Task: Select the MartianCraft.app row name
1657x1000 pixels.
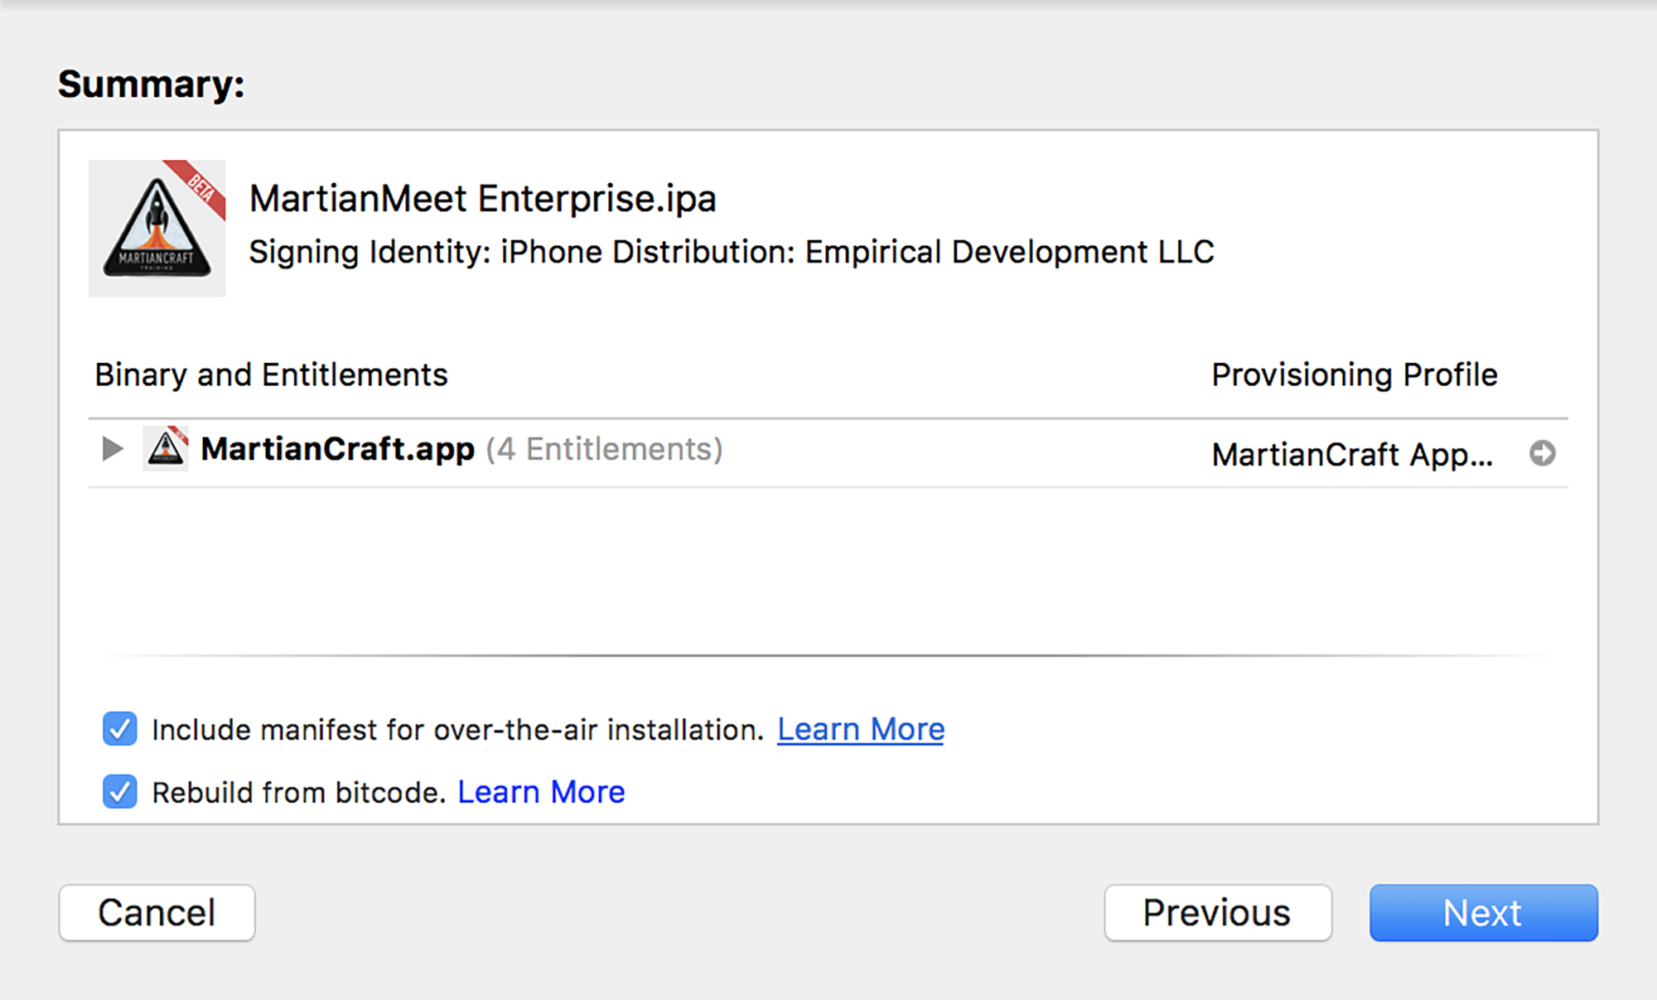Action: tap(338, 449)
